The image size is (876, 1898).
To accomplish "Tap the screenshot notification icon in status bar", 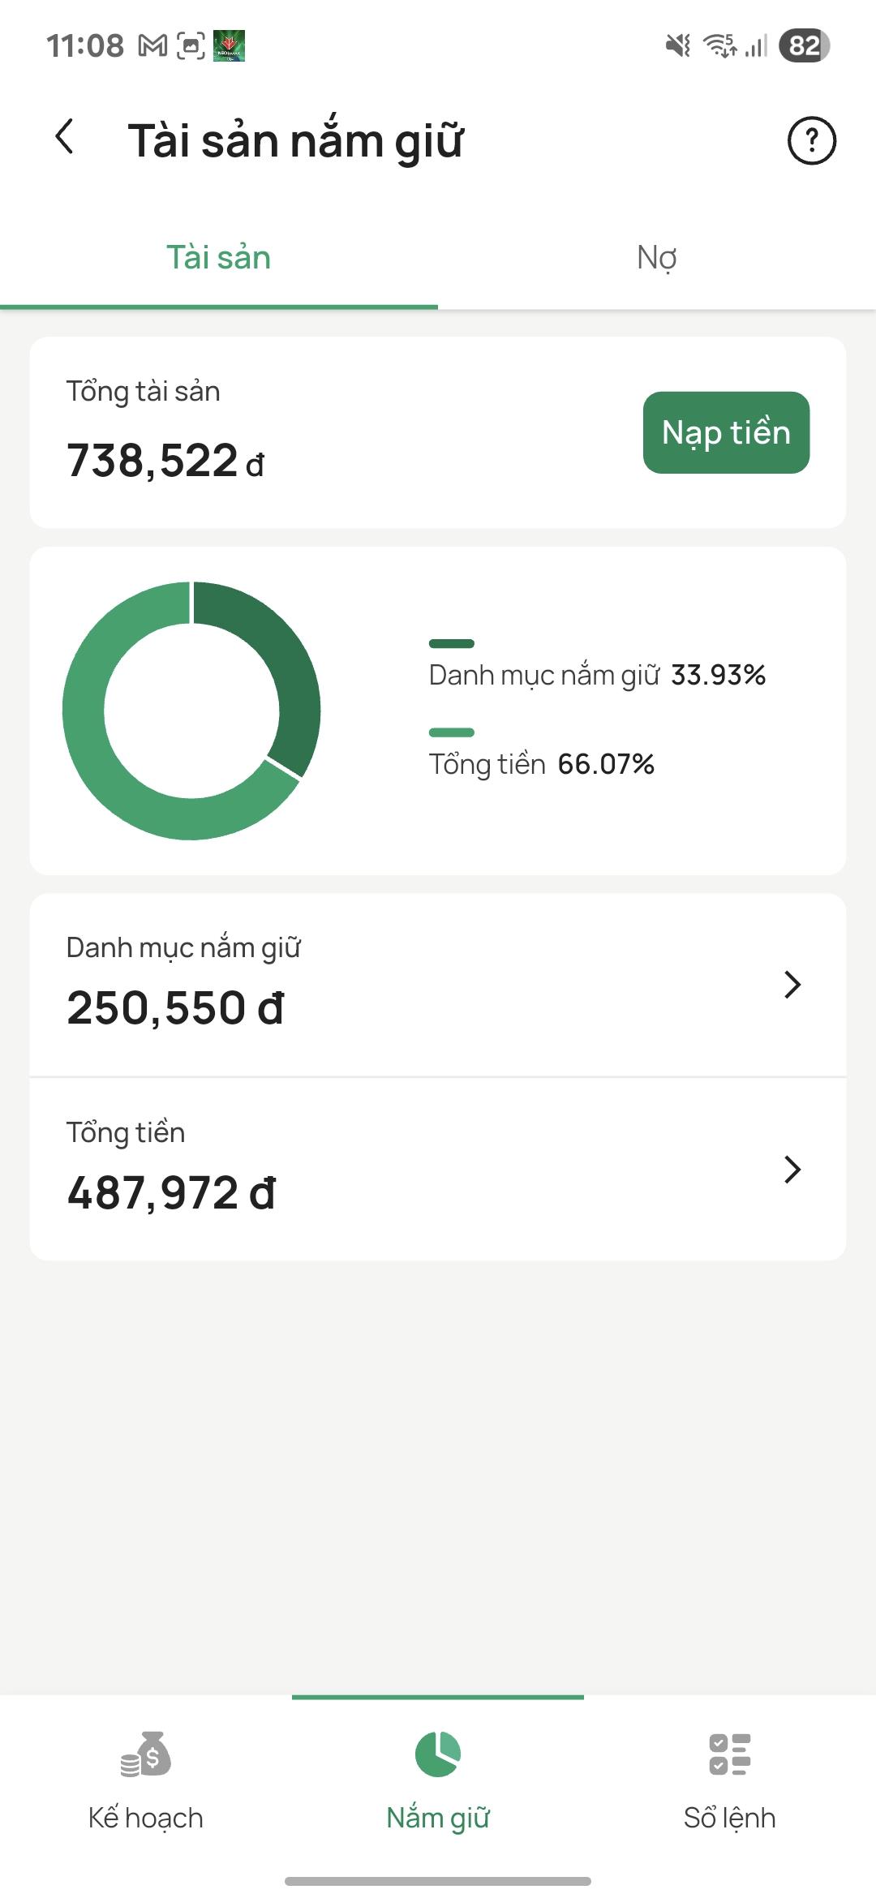I will [x=191, y=46].
